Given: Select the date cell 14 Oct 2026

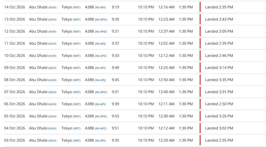Looking at the screenshot, I should point(15,7).
